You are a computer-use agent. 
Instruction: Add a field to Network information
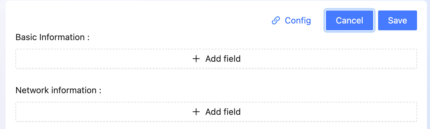(x=216, y=112)
